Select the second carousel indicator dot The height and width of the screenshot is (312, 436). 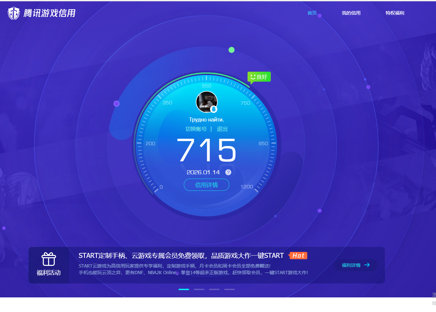click(x=199, y=289)
